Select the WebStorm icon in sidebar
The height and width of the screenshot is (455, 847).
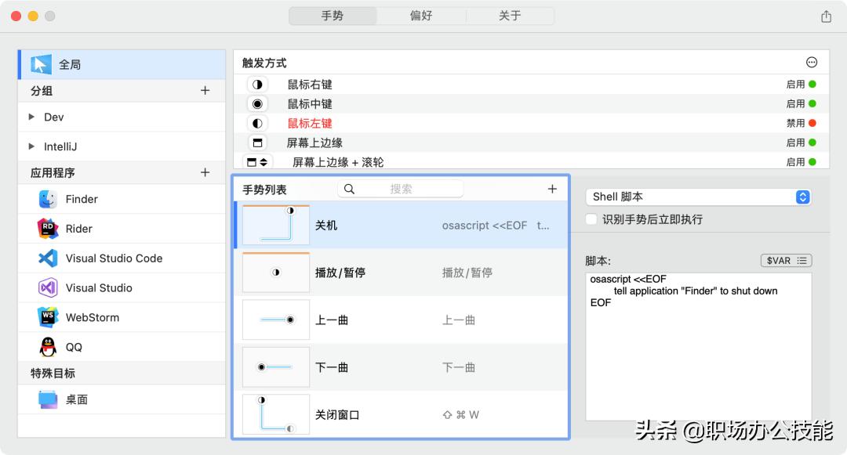tap(48, 316)
